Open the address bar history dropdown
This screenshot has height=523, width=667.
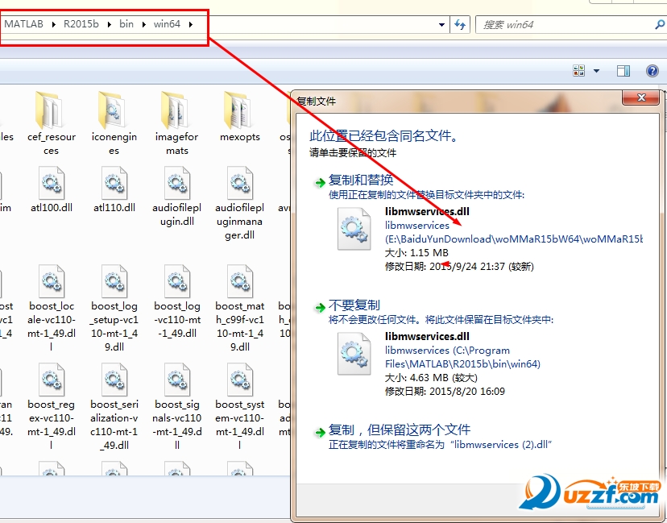441,24
